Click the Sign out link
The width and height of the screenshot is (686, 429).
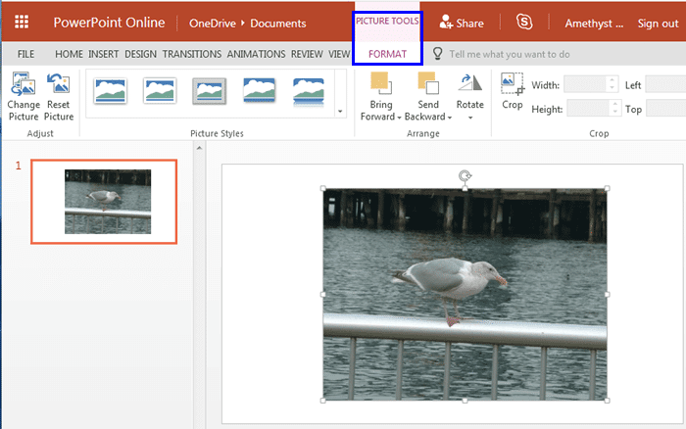[658, 23]
